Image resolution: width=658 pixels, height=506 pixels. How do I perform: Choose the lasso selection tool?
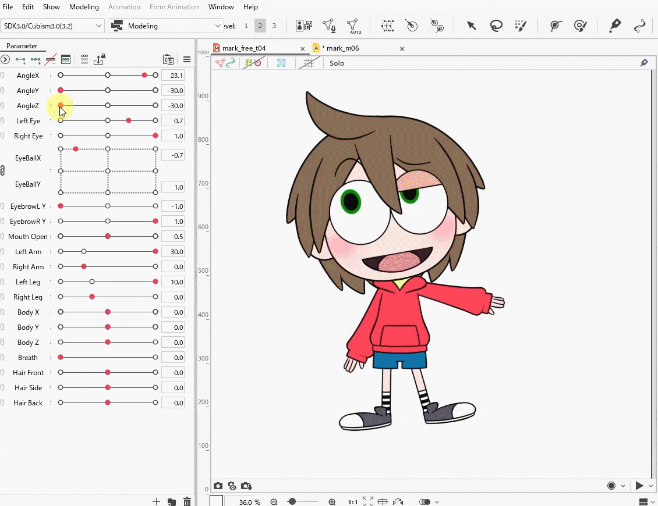pos(496,26)
